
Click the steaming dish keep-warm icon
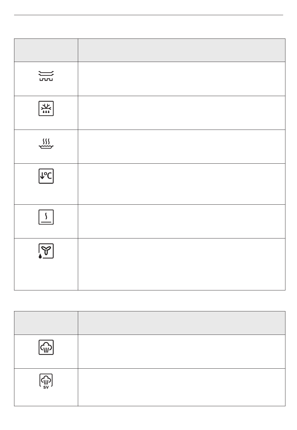pos(46,144)
